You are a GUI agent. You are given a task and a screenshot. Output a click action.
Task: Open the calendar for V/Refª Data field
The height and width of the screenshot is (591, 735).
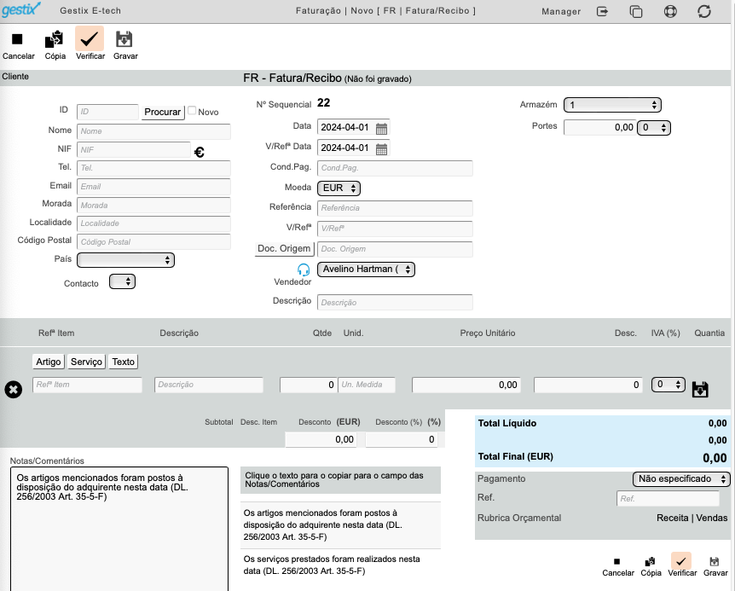pos(381,149)
